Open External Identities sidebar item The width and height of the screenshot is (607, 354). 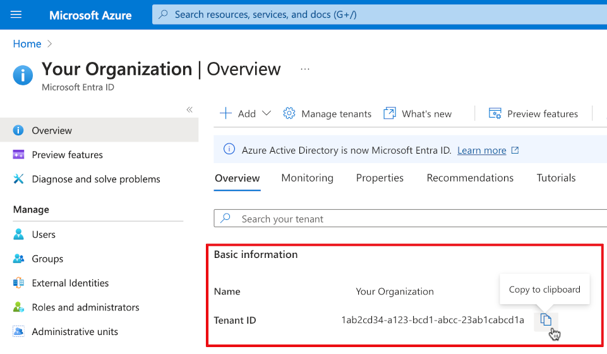tap(70, 283)
